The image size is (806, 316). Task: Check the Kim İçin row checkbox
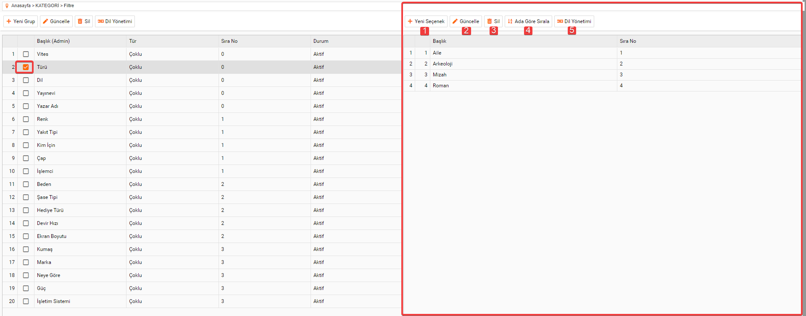point(26,145)
